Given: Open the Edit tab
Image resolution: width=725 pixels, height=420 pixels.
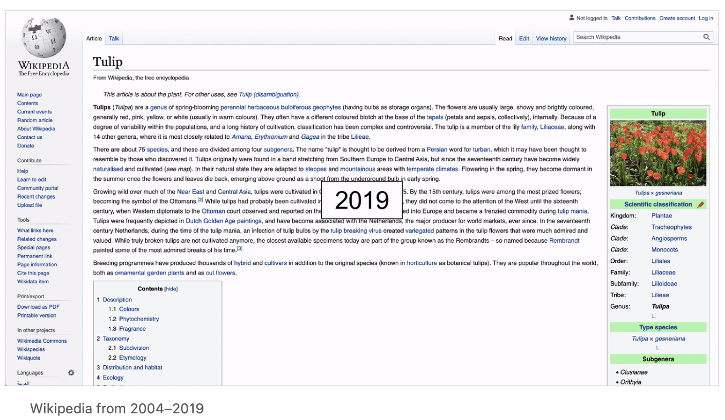Looking at the screenshot, I should tap(524, 38).
